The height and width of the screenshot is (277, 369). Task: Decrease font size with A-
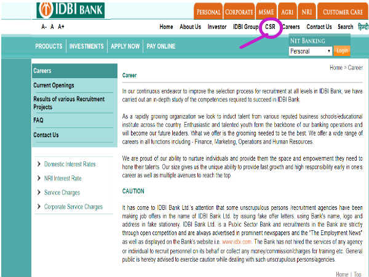coord(44,26)
